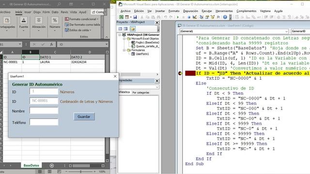Click the Undo icon in VBA toolbar
This screenshot has height=174, width=310.
tap(165, 17)
